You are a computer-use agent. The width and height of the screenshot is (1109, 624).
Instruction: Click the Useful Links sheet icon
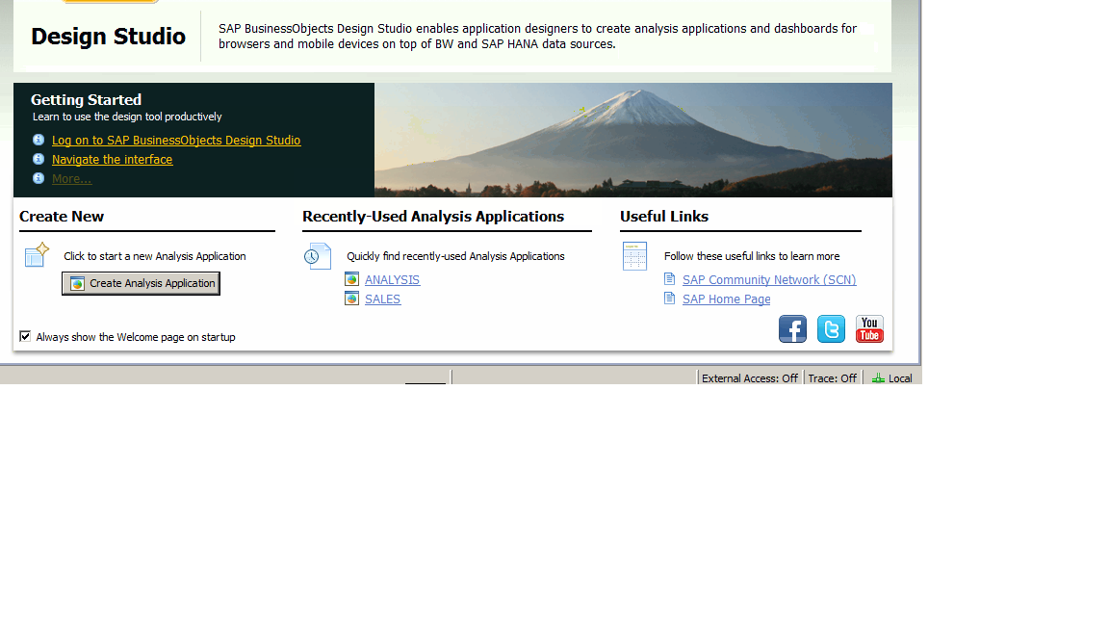point(634,256)
